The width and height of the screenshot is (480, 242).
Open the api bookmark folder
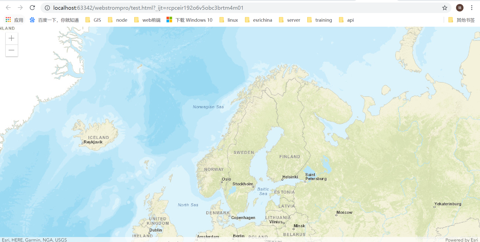pos(346,20)
